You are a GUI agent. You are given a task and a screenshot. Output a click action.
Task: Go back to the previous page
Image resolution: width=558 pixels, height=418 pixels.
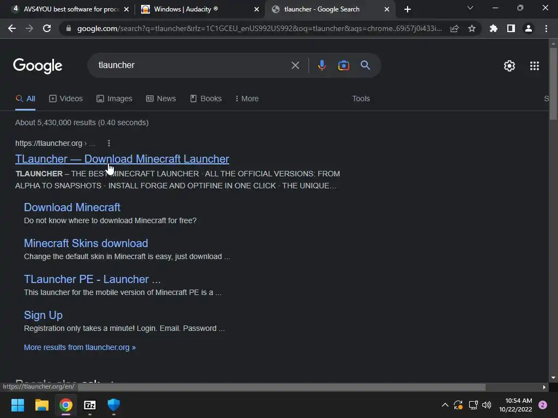[x=12, y=28]
